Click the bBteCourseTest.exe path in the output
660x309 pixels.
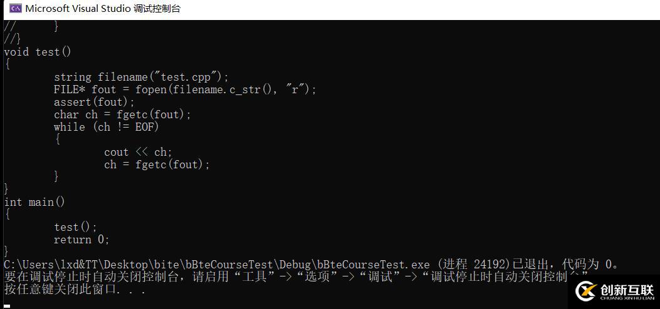pyautogui.click(x=216, y=265)
